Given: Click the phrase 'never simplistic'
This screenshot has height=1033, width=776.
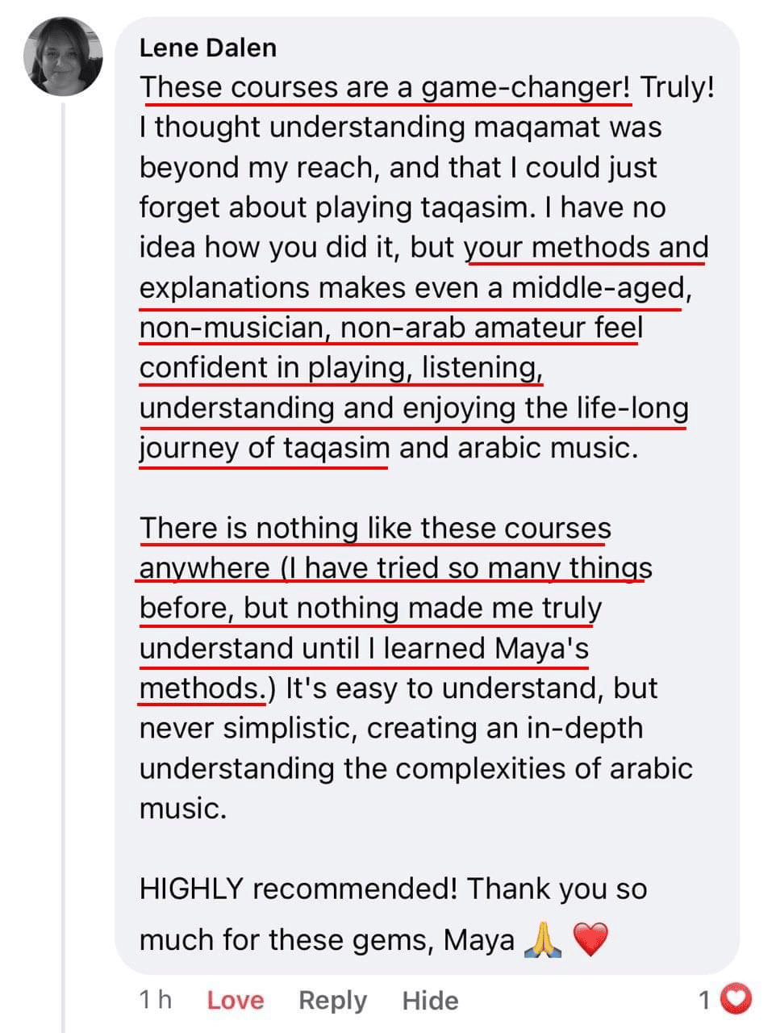Looking at the screenshot, I should coord(248,728).
